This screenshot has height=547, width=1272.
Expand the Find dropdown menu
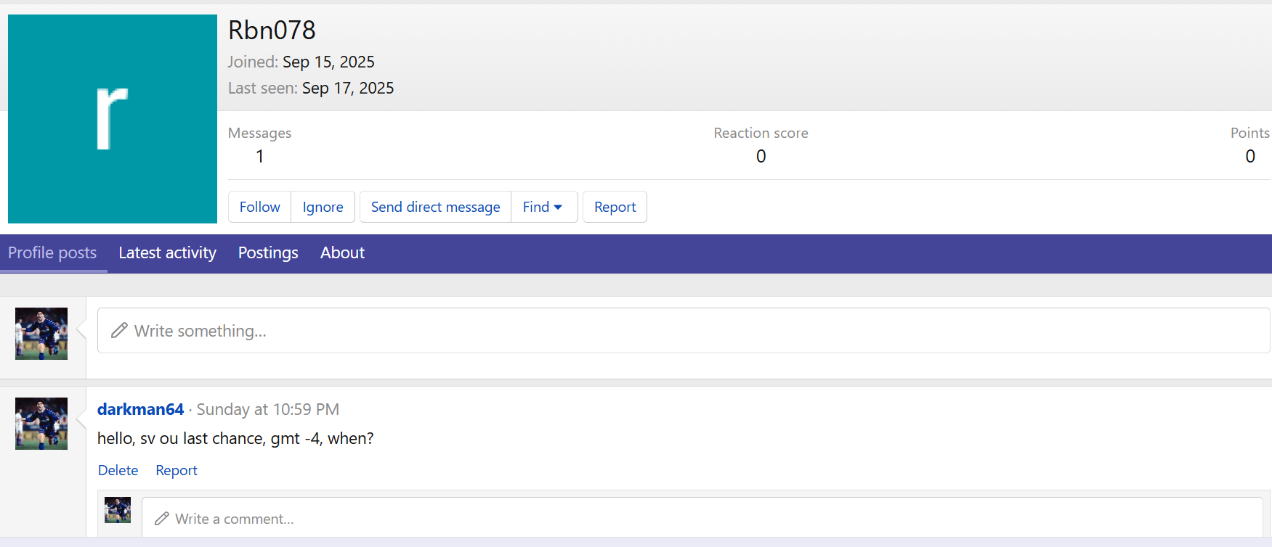click(x=543, y=207)
